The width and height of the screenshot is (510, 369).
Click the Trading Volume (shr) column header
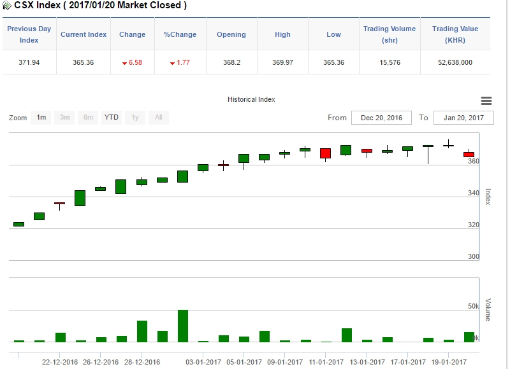(x=389, y=34)
